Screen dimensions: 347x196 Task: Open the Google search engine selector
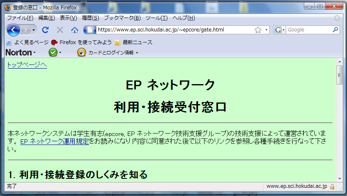click(279, 30)
